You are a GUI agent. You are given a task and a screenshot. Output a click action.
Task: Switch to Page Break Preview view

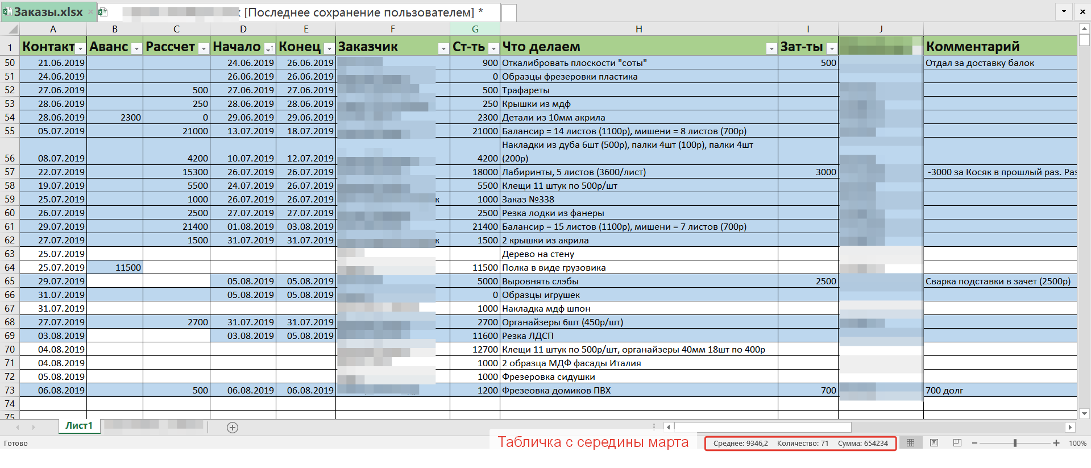point(957,443)
